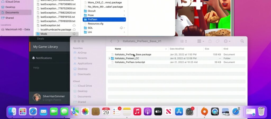The width and height of the screenshot is (271, 119).
Task: Open System Preferences with badge 1
Action: point(189,112)
